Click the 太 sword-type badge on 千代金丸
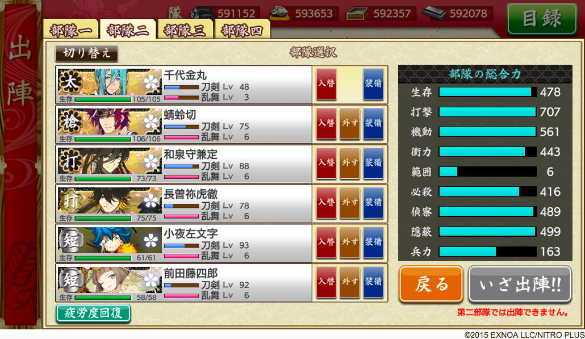 (70, 82)
